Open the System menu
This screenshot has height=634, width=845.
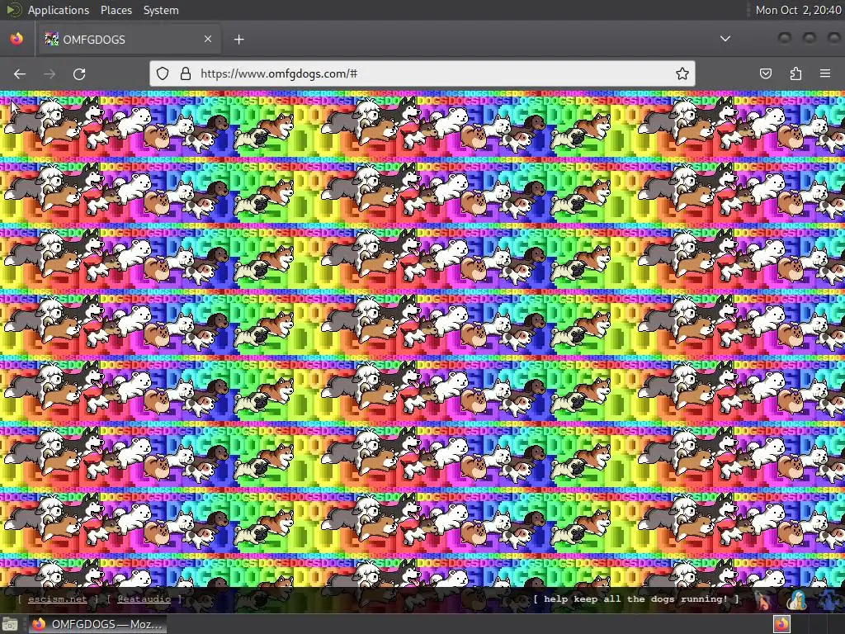coord(161,10)
